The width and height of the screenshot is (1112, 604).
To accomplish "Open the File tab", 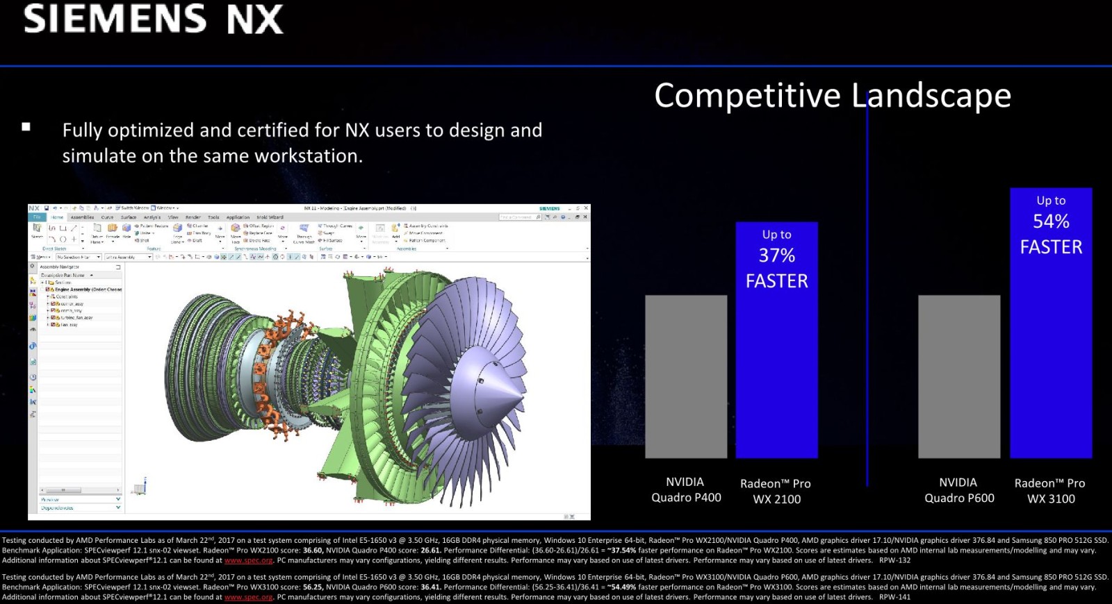I will tap(37, 217).
